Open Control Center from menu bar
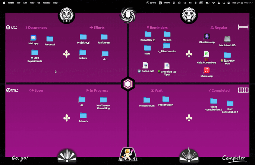Screen dimensions: 255x165 (x=229, y=3)
